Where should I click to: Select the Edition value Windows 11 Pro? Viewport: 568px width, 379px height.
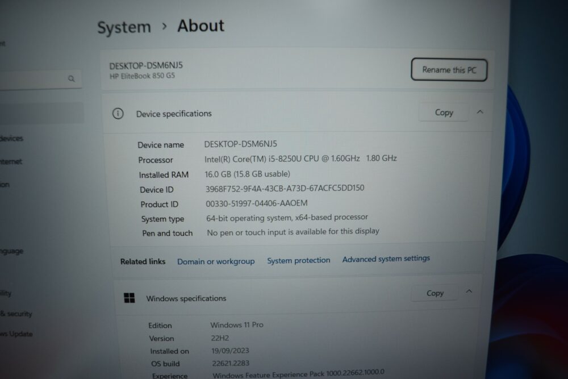(x=237, y=324)
